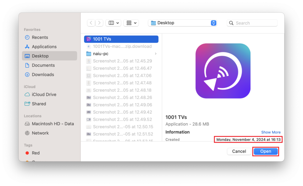Expand the naiu-pc folder chevron

click(156, 54)
